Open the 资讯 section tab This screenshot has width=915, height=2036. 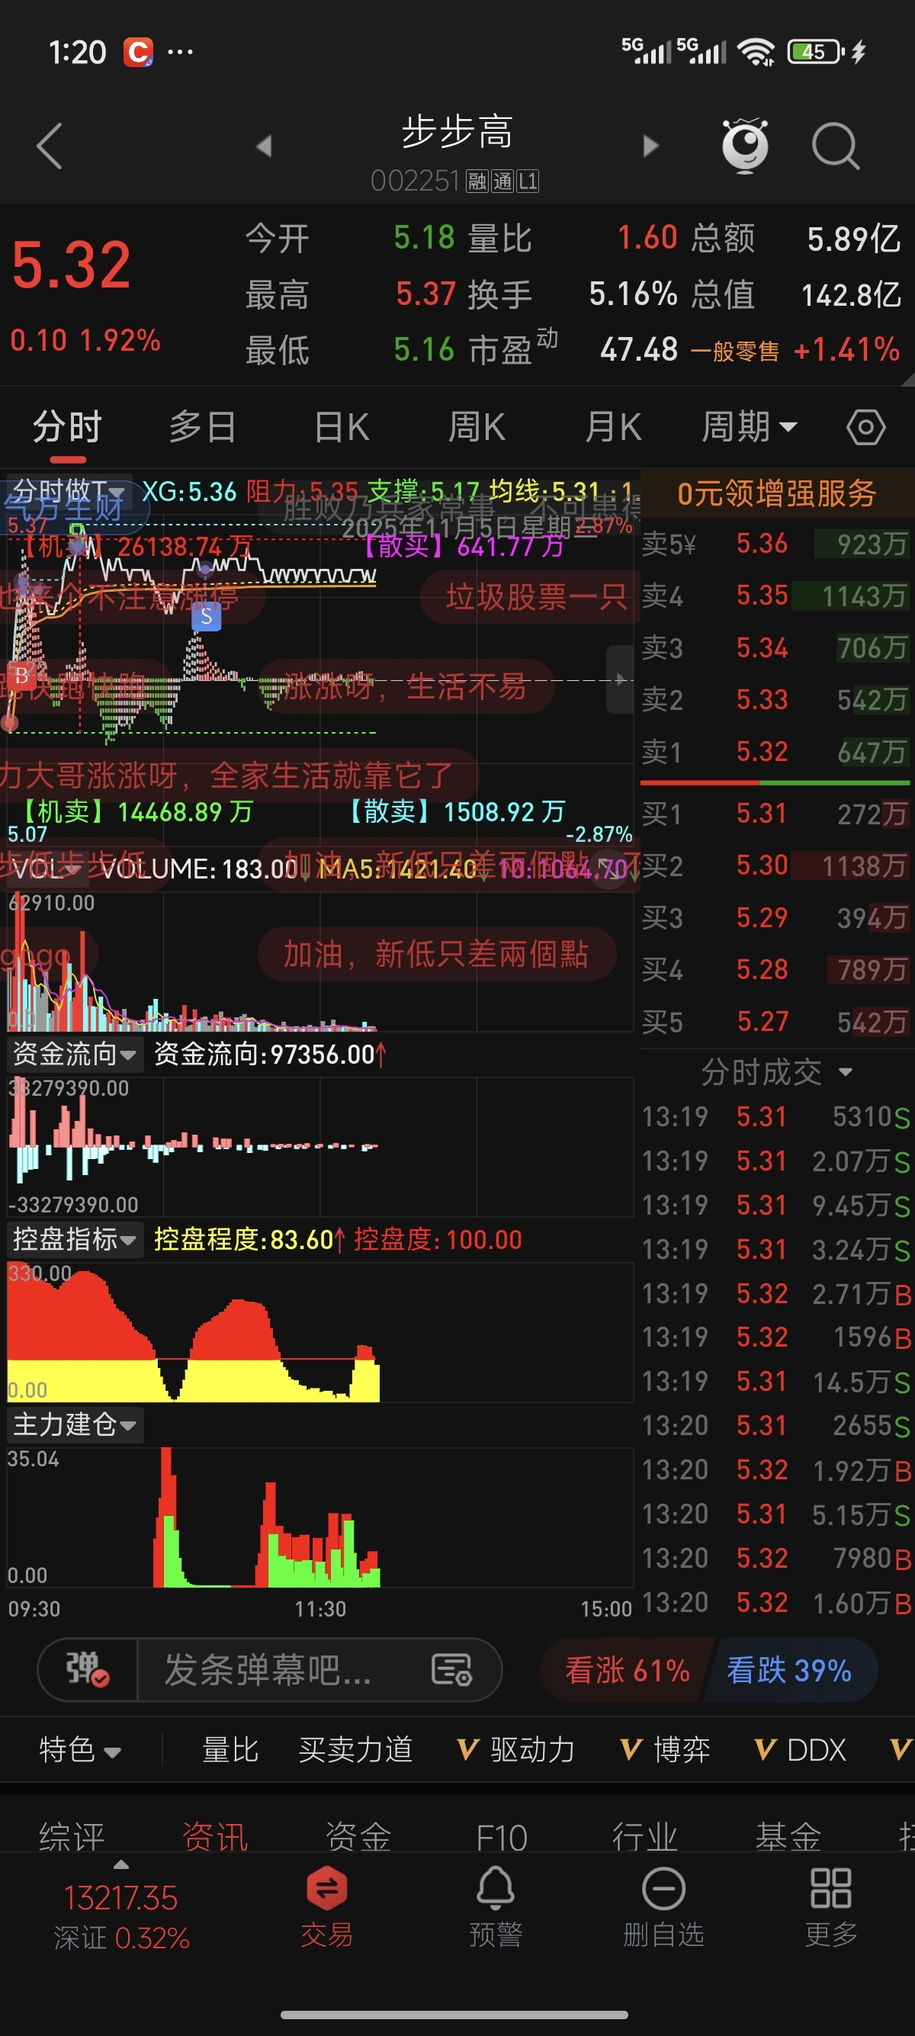[215, 1836]
